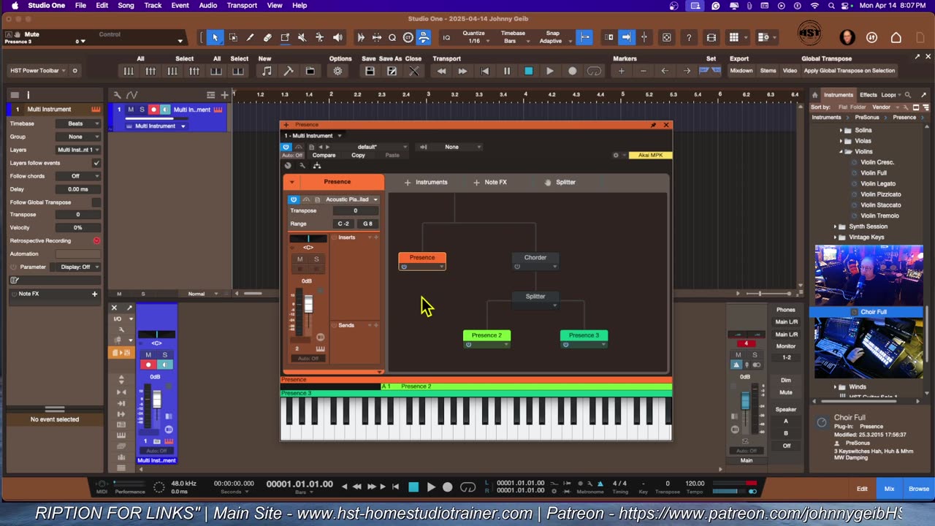Open browser search magnifier icon
The image size is (935, 526).
[908, 94]
